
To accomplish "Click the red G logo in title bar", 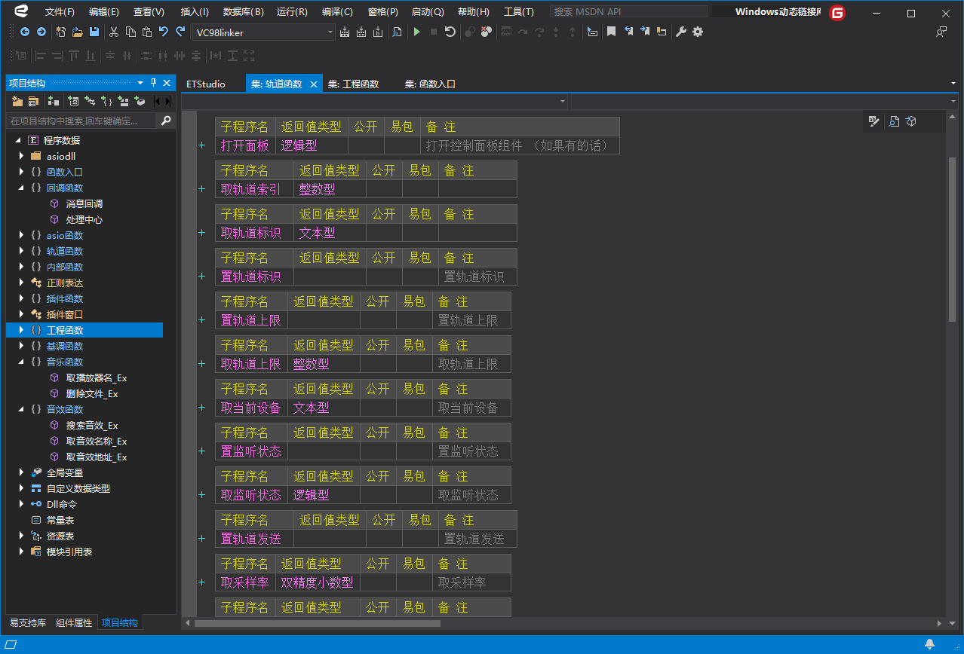I will click(837, 12).
